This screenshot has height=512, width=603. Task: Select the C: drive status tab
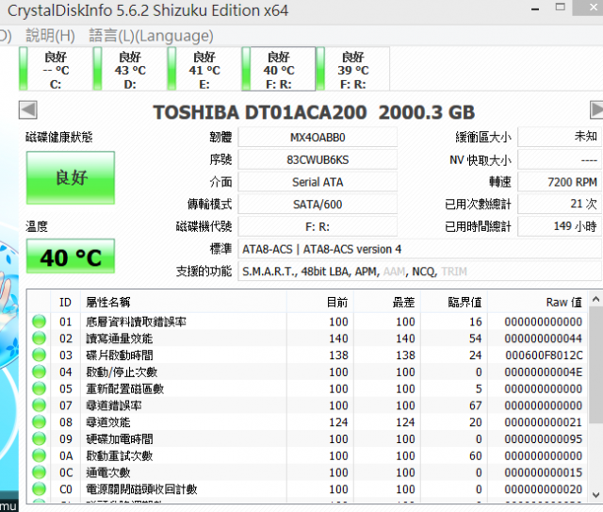click(x=55, y=69)
